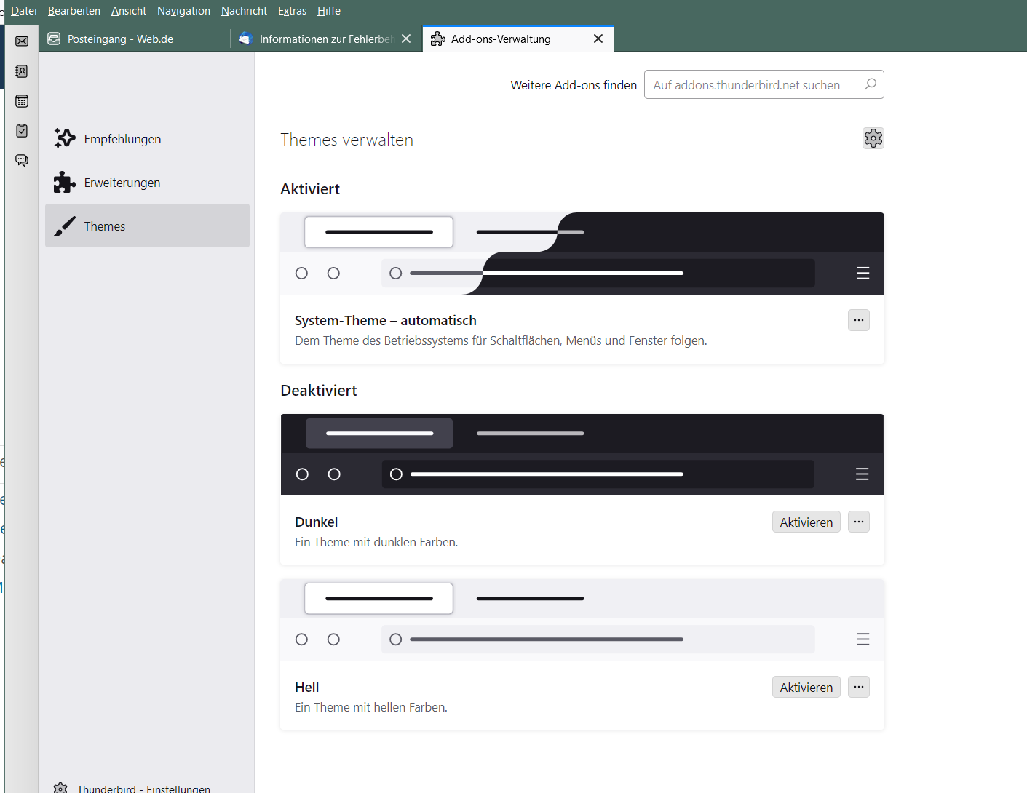Show more options for the Hell theme
Viewport: 1027px width, 793px height.
tap(858, 687)
